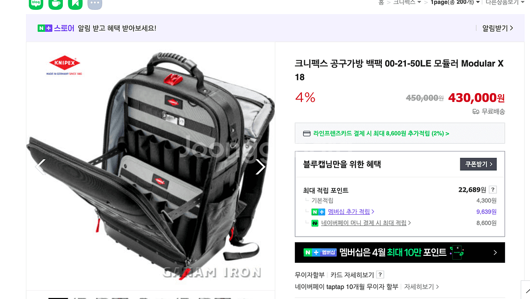Share via the Naver Cafe cup icon
Screen dimensions: 530x299
[56, 4]
